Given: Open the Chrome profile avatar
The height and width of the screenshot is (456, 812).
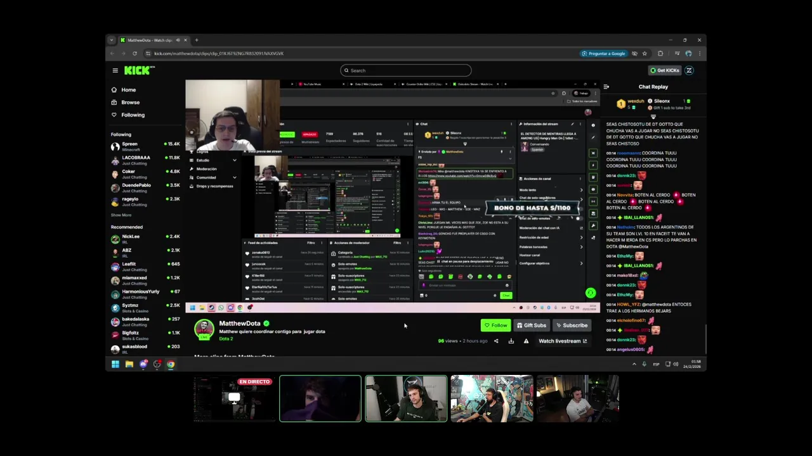Looking at the screenshot, I should (x=688, y=53).
